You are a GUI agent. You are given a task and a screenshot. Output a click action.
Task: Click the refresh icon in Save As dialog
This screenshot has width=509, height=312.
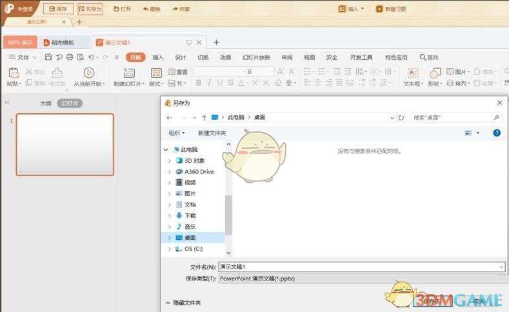tap(401, 118)
